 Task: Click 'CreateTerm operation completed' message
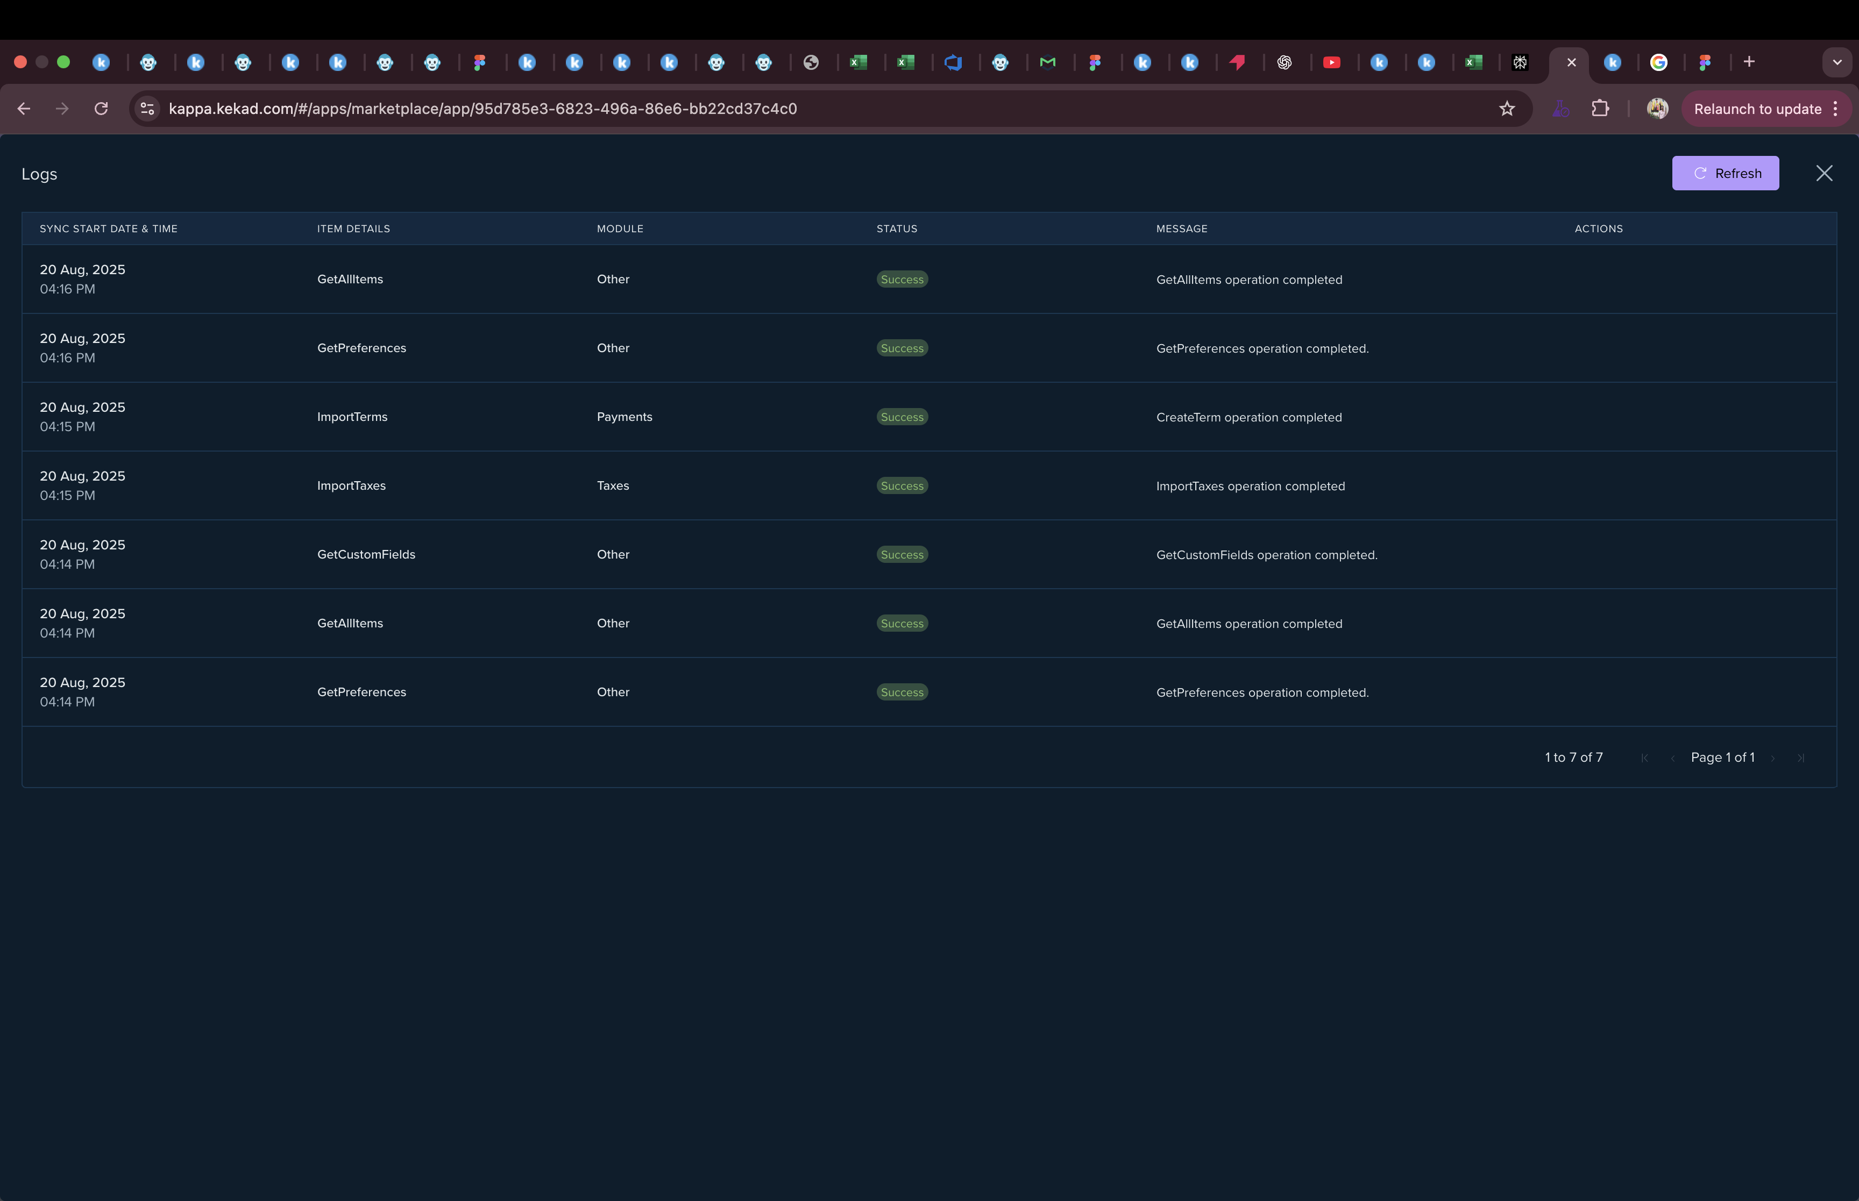pyautogui.click(x=1249, y=417)
